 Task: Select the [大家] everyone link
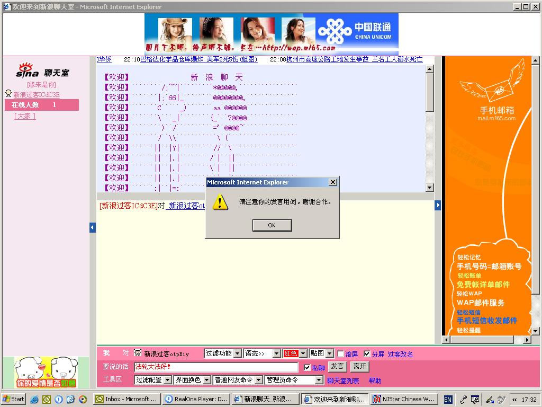pyautogui.click(x=25, y=116)
